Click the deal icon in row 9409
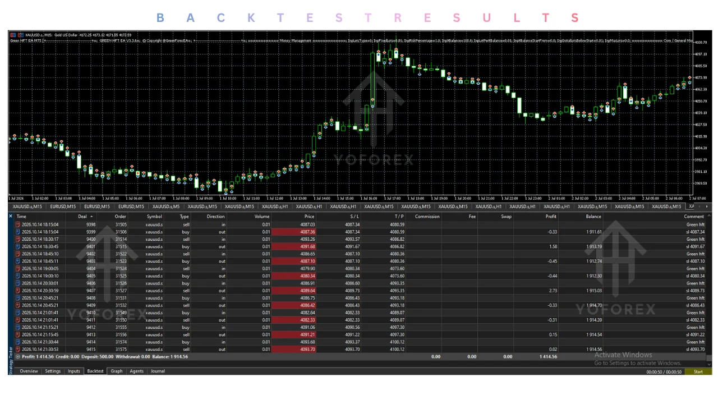This screenshot has height=404, width=718. (18, 305)
